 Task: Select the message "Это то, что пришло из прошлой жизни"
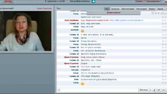click(97, 73)
